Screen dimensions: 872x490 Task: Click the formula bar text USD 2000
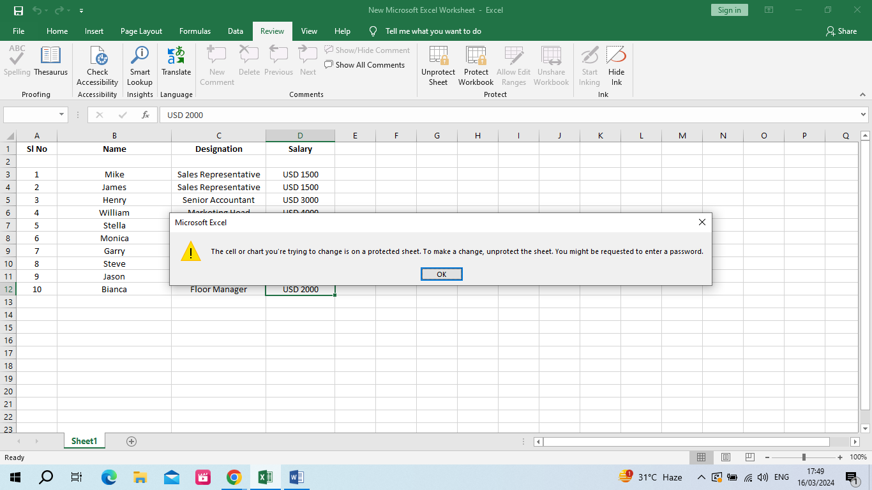tap(185, 115)
